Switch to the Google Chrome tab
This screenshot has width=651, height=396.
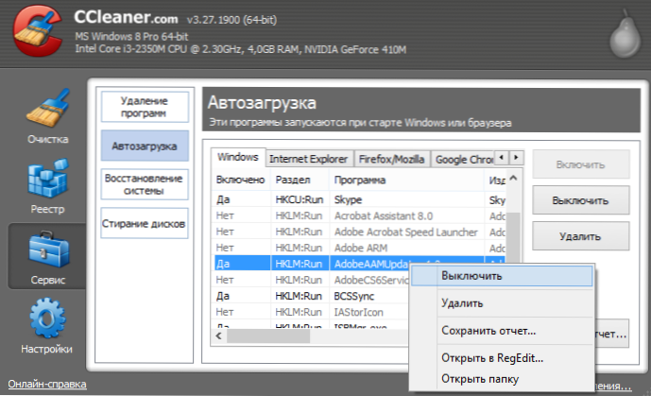(463, 159)
